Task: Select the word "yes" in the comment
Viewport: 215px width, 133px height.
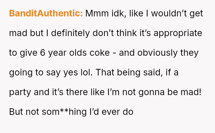Action: (70, 72)
